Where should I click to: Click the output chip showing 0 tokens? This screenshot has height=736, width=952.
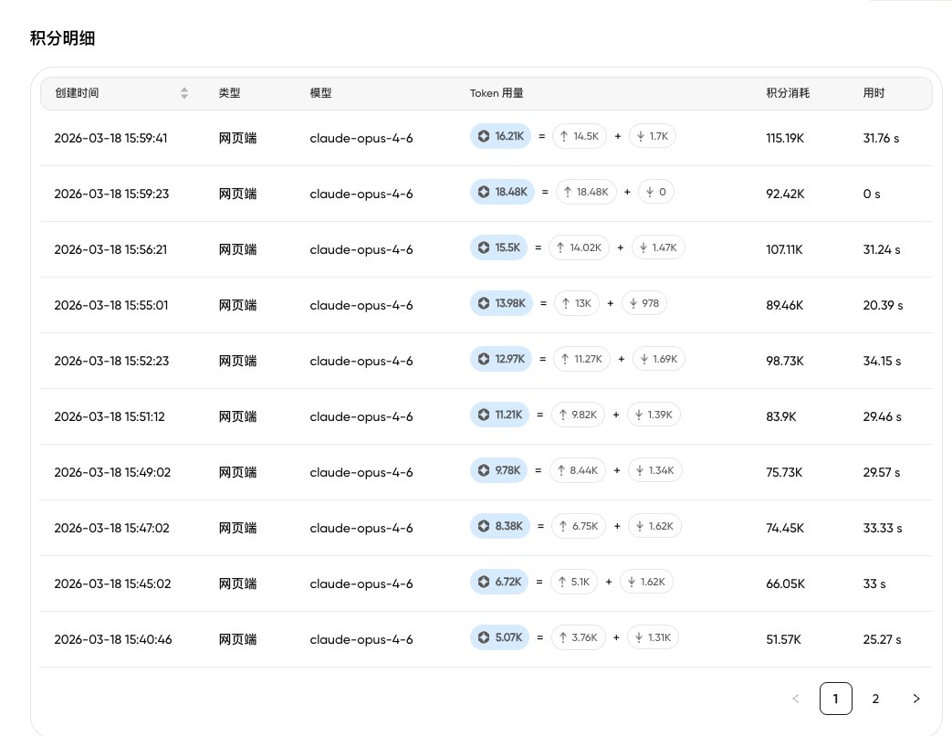655,192
